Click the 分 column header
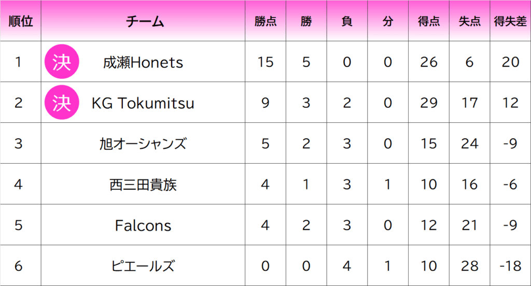 click(x=388, y=21)
